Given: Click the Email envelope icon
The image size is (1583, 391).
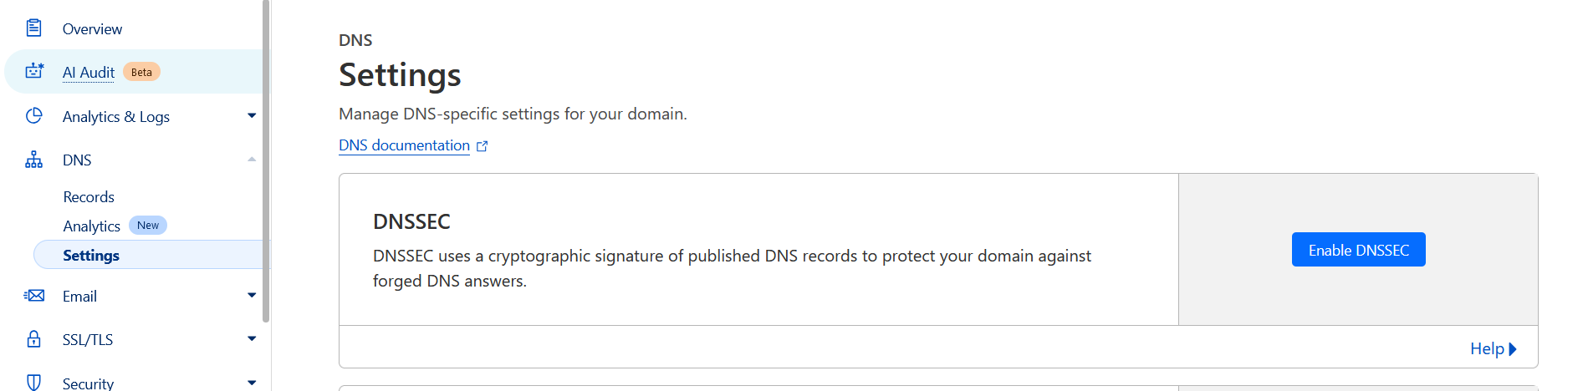Looking at the screenshot, I should 33,296.
